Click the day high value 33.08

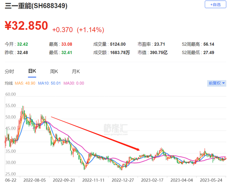67,44
